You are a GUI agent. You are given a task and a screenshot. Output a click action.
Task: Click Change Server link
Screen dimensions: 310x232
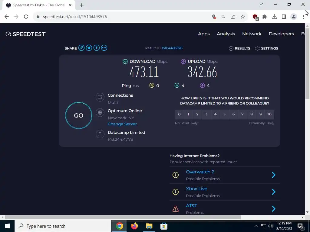pyautogui.click(x=122, y=124)
